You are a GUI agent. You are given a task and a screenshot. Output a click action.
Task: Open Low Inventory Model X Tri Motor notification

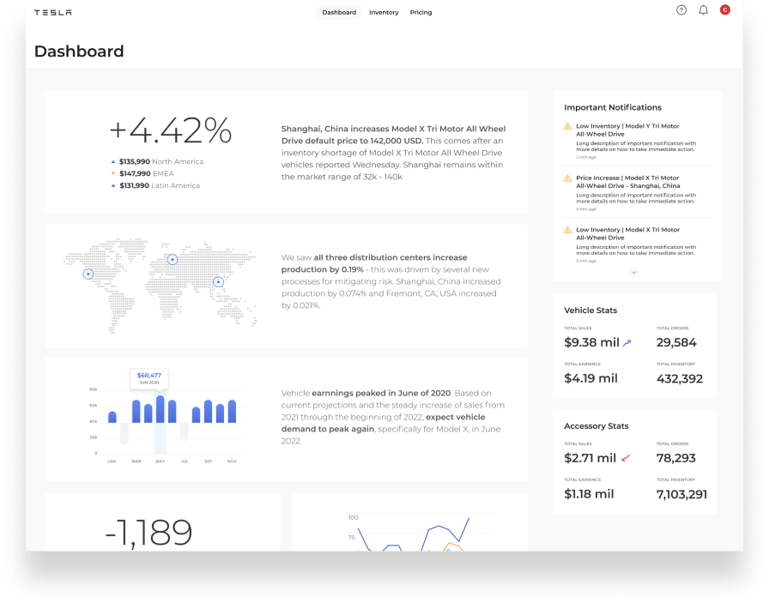point(637,244)
